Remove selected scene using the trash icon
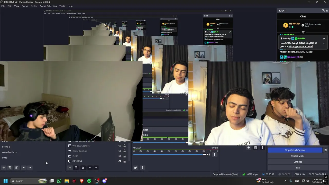 (10, 168)
